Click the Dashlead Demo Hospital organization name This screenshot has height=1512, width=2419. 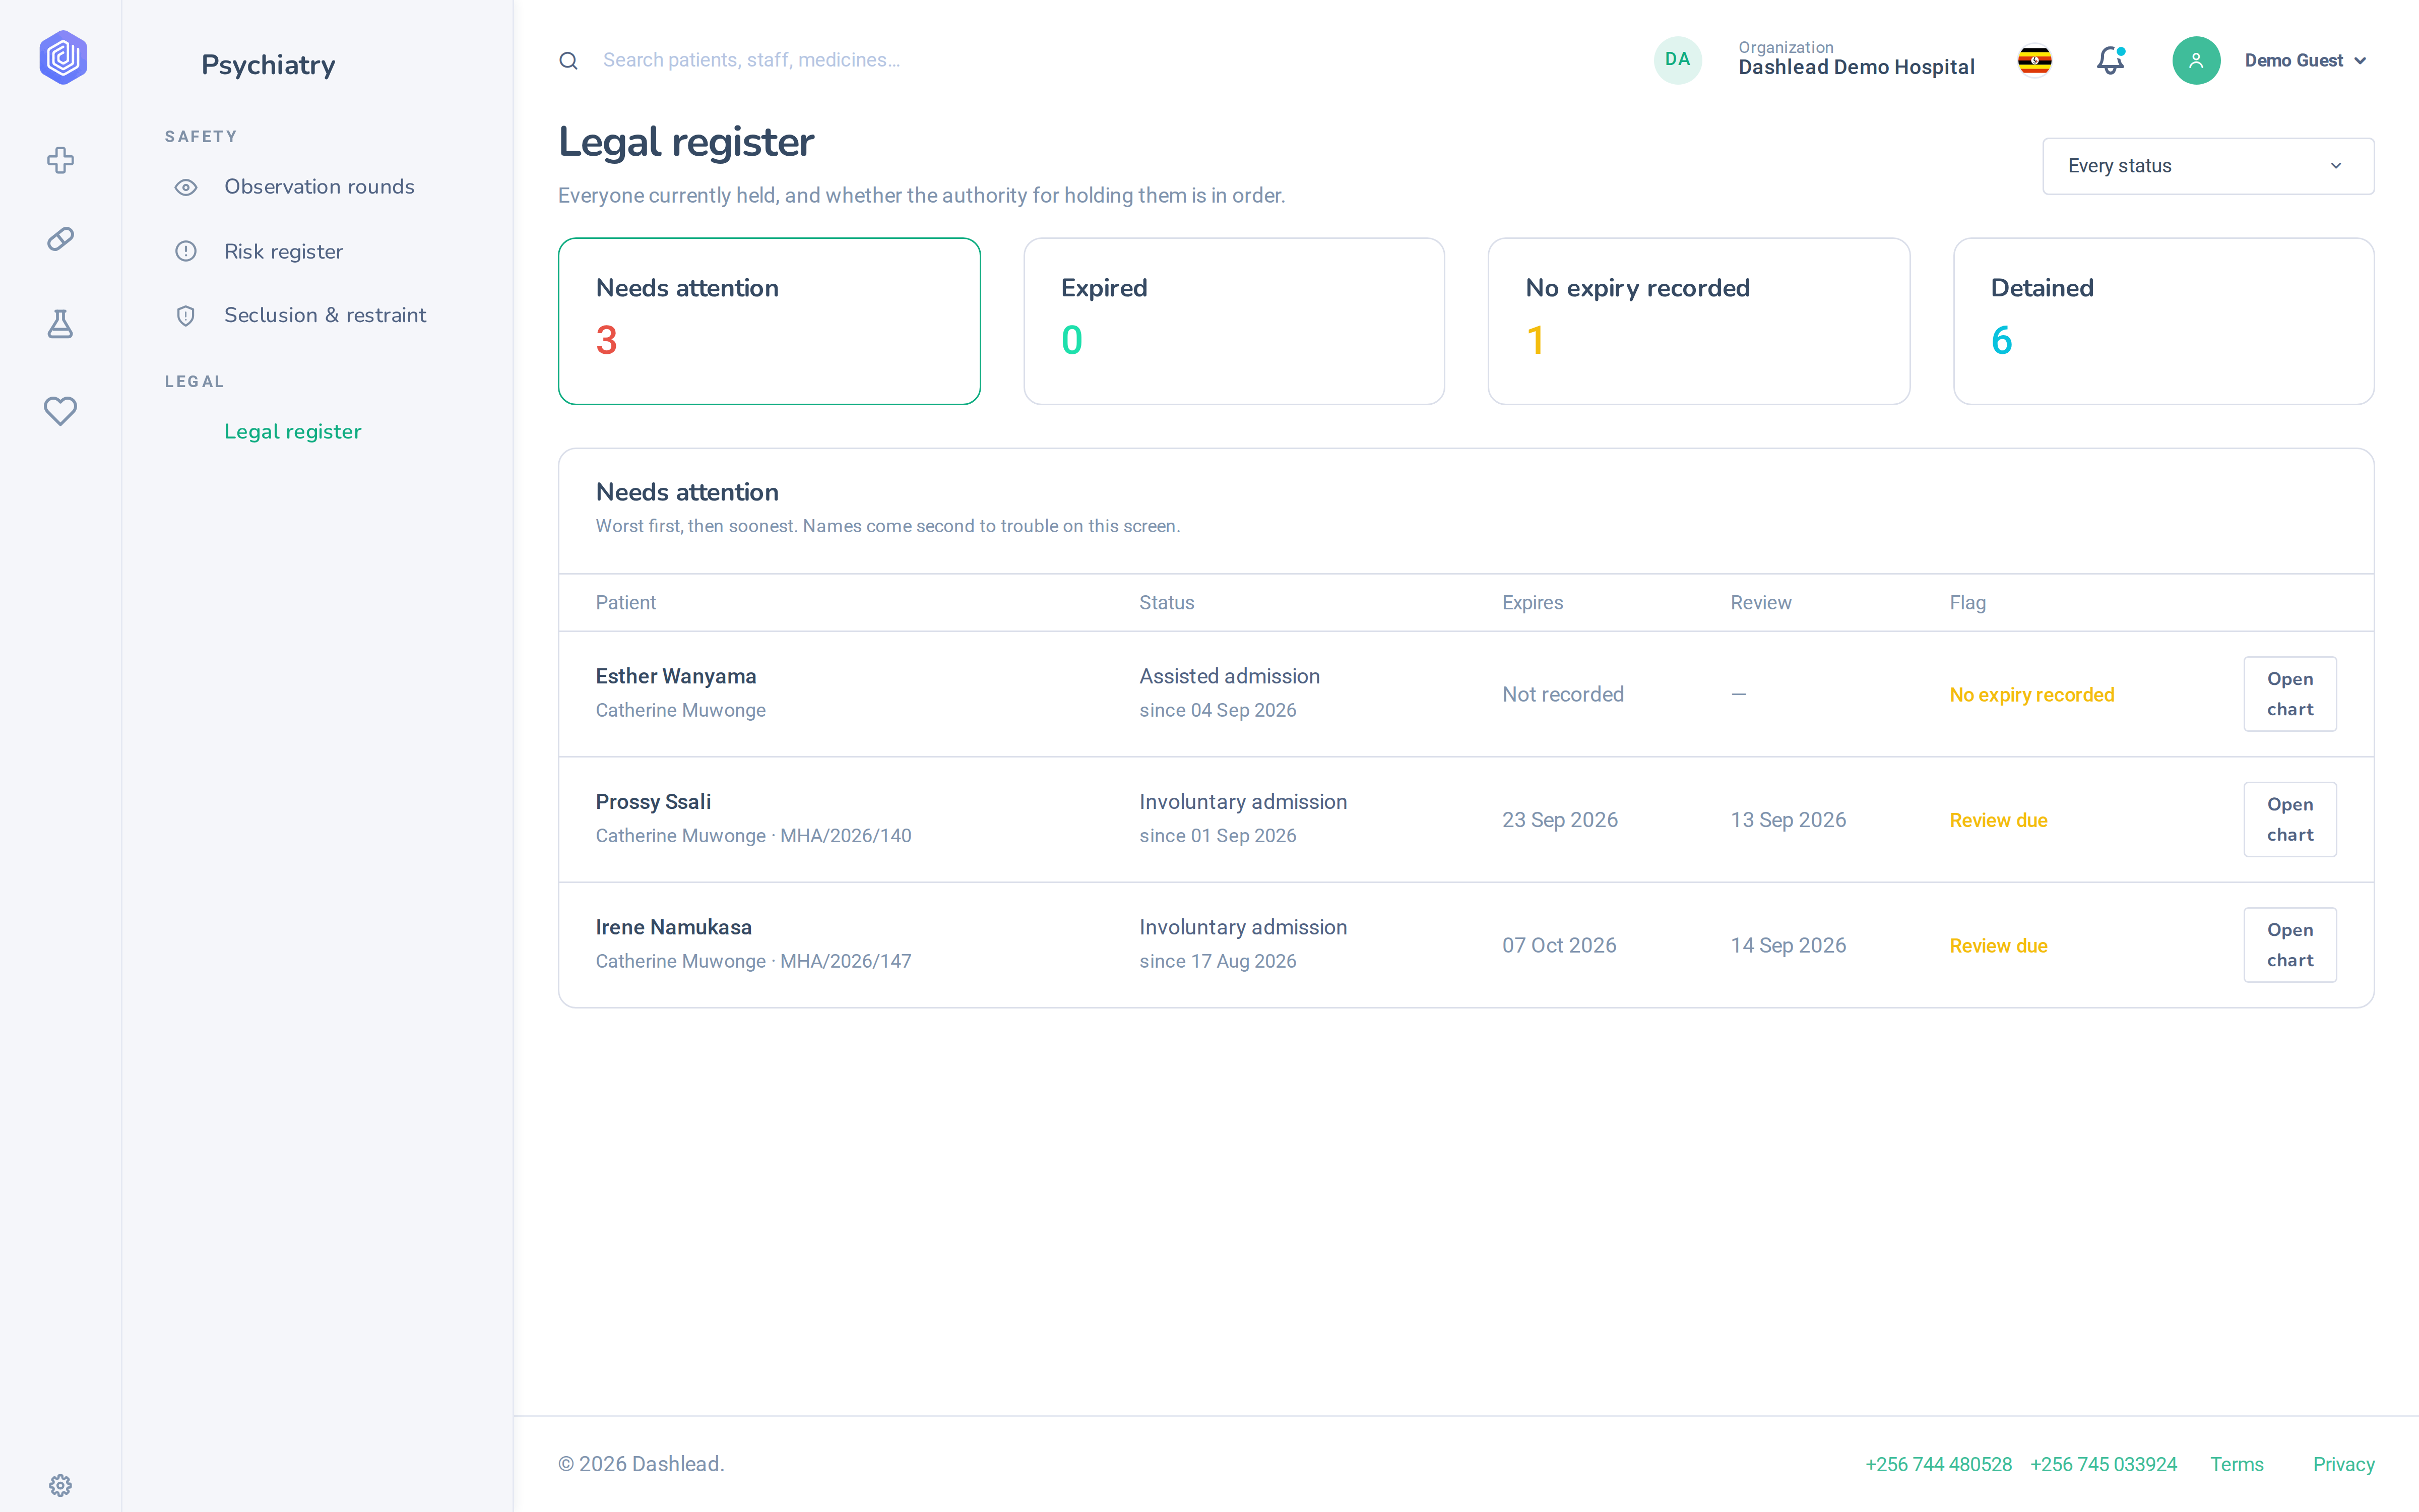pyautogui.click(x=1856, y=67)
